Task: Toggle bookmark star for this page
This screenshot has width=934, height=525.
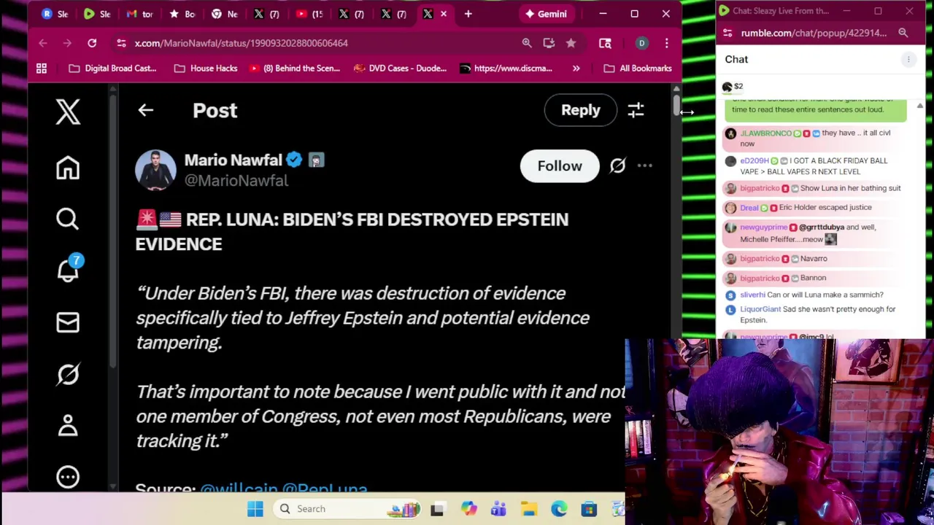Action: pos(571,43)
